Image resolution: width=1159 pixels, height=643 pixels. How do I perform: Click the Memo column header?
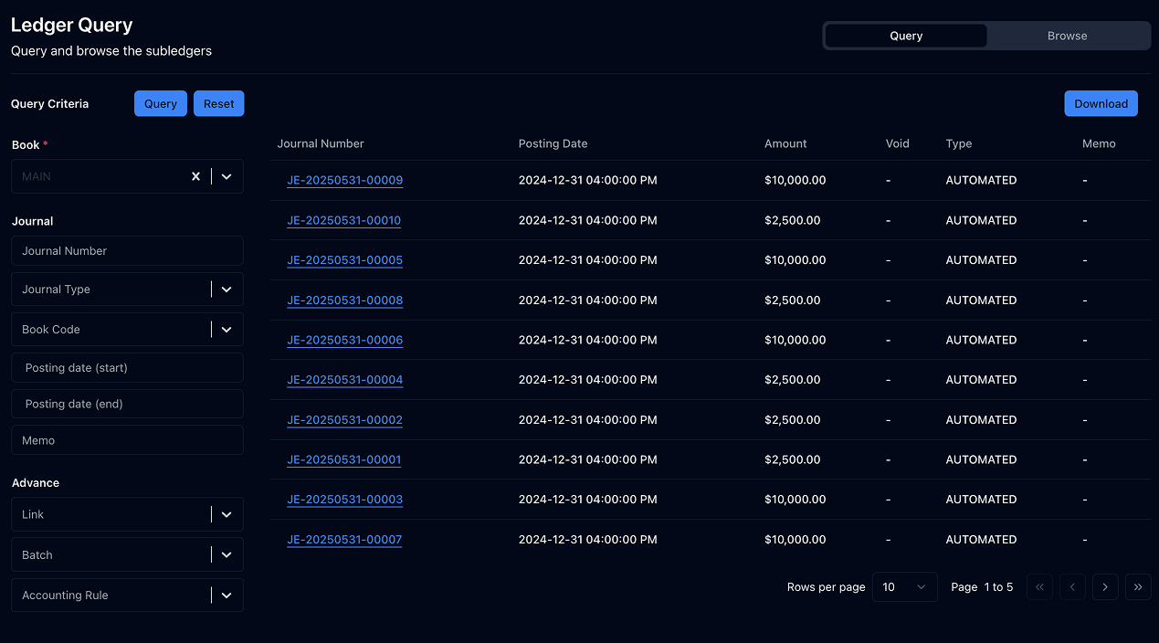click(x=1099, y=143)
